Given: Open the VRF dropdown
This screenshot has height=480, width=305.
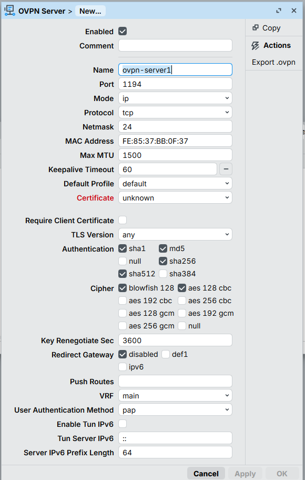Looking at the screenshot, I should pyautogui.click(x=175, y=395).
